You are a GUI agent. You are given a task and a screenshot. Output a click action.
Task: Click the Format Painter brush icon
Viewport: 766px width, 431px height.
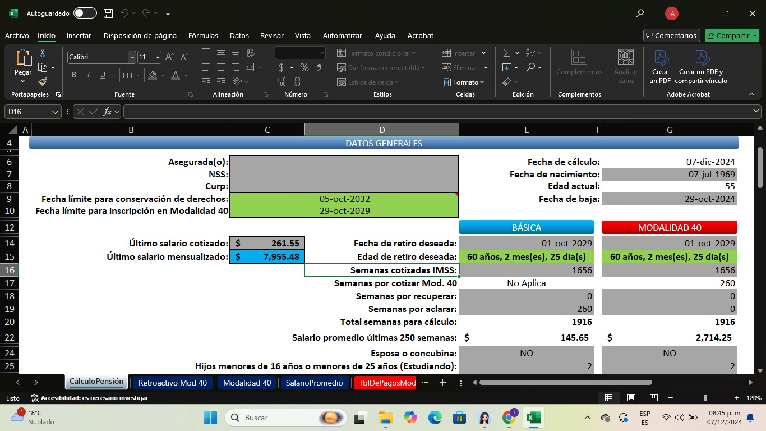43,82
